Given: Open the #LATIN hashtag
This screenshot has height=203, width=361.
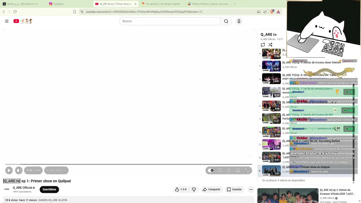Looking at the screenshot, I should click(63, 200).
